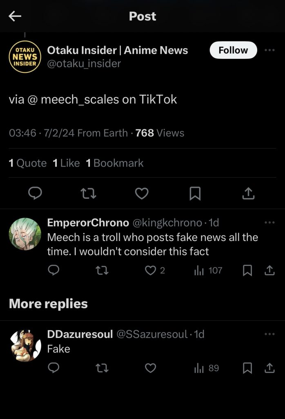The image size is (285, 419).
Task: Like the main Otaku Insider post
Action: coord(142,193)
